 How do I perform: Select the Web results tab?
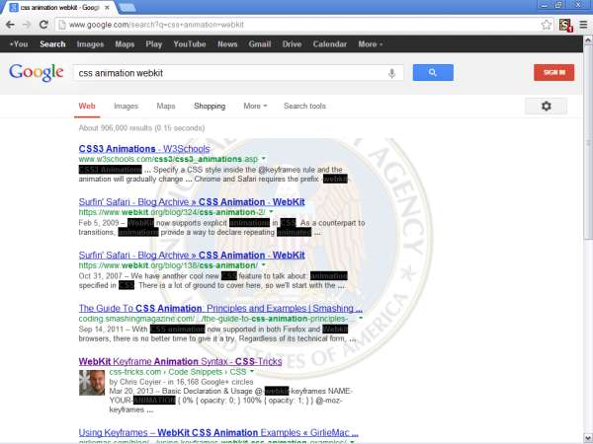pyautogui.click(x=87, y=107)
